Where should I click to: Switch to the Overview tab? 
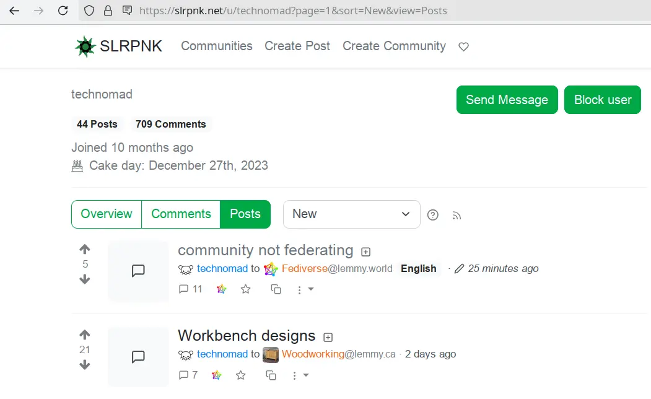point(107,214)
